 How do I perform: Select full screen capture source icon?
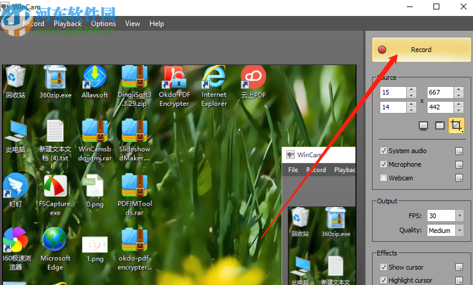coord(423,125)
